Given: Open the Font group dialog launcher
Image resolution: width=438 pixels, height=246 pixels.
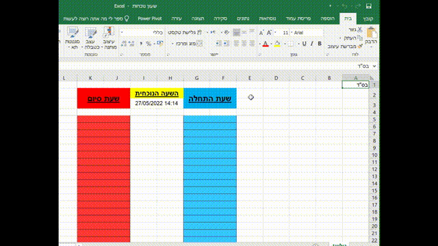Looking at the screenshot, I should 260,55.
